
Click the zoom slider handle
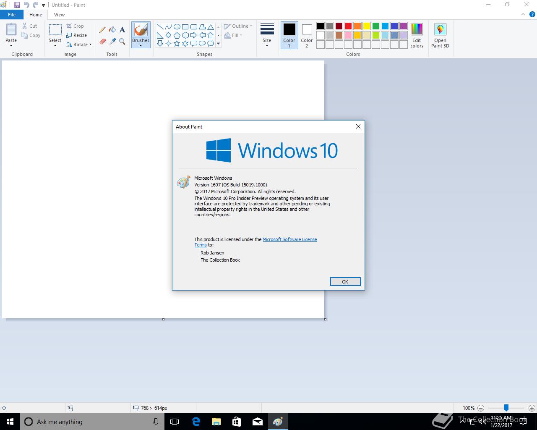tap(506, 408)
